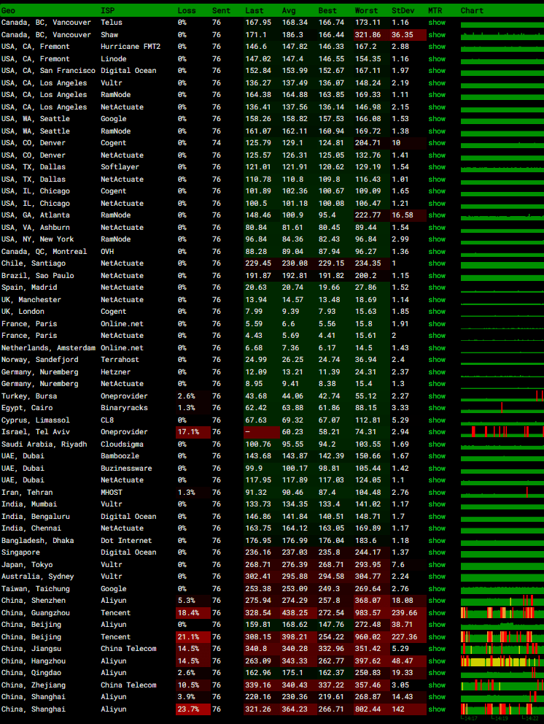Click the Best column header

(x=327, y=11)
